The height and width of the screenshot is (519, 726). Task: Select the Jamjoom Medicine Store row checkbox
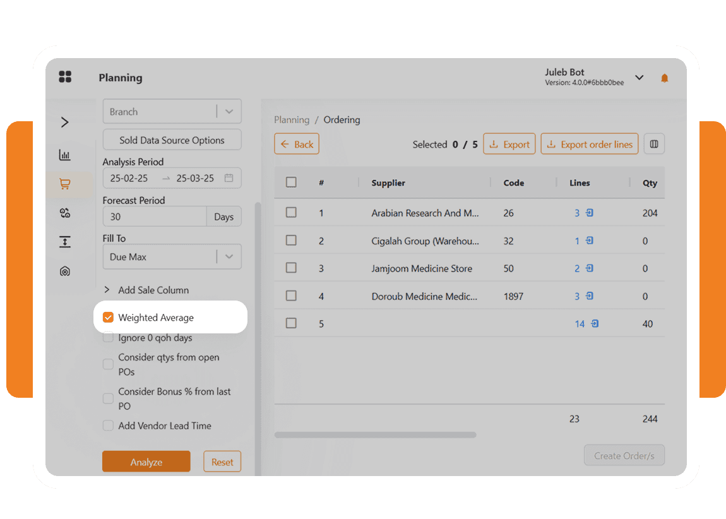click(x=291, y=268)
